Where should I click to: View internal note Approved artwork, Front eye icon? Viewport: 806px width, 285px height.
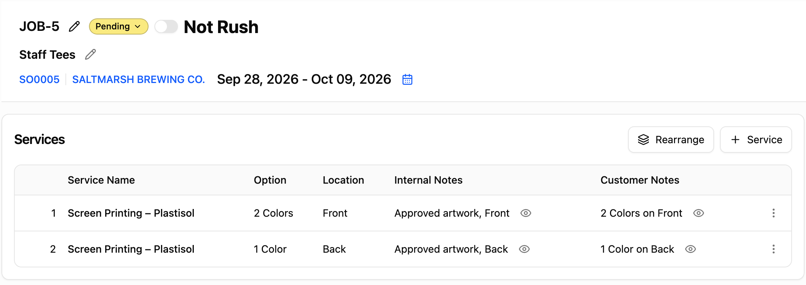coord(526,213)
